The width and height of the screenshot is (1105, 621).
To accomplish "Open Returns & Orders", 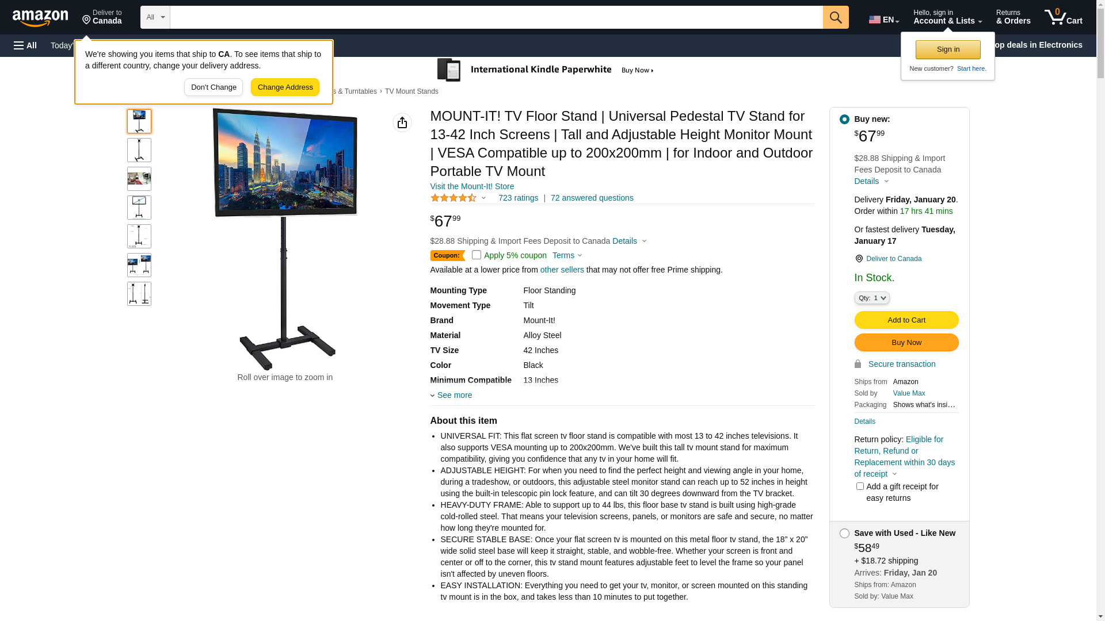I will point(1013,17).
